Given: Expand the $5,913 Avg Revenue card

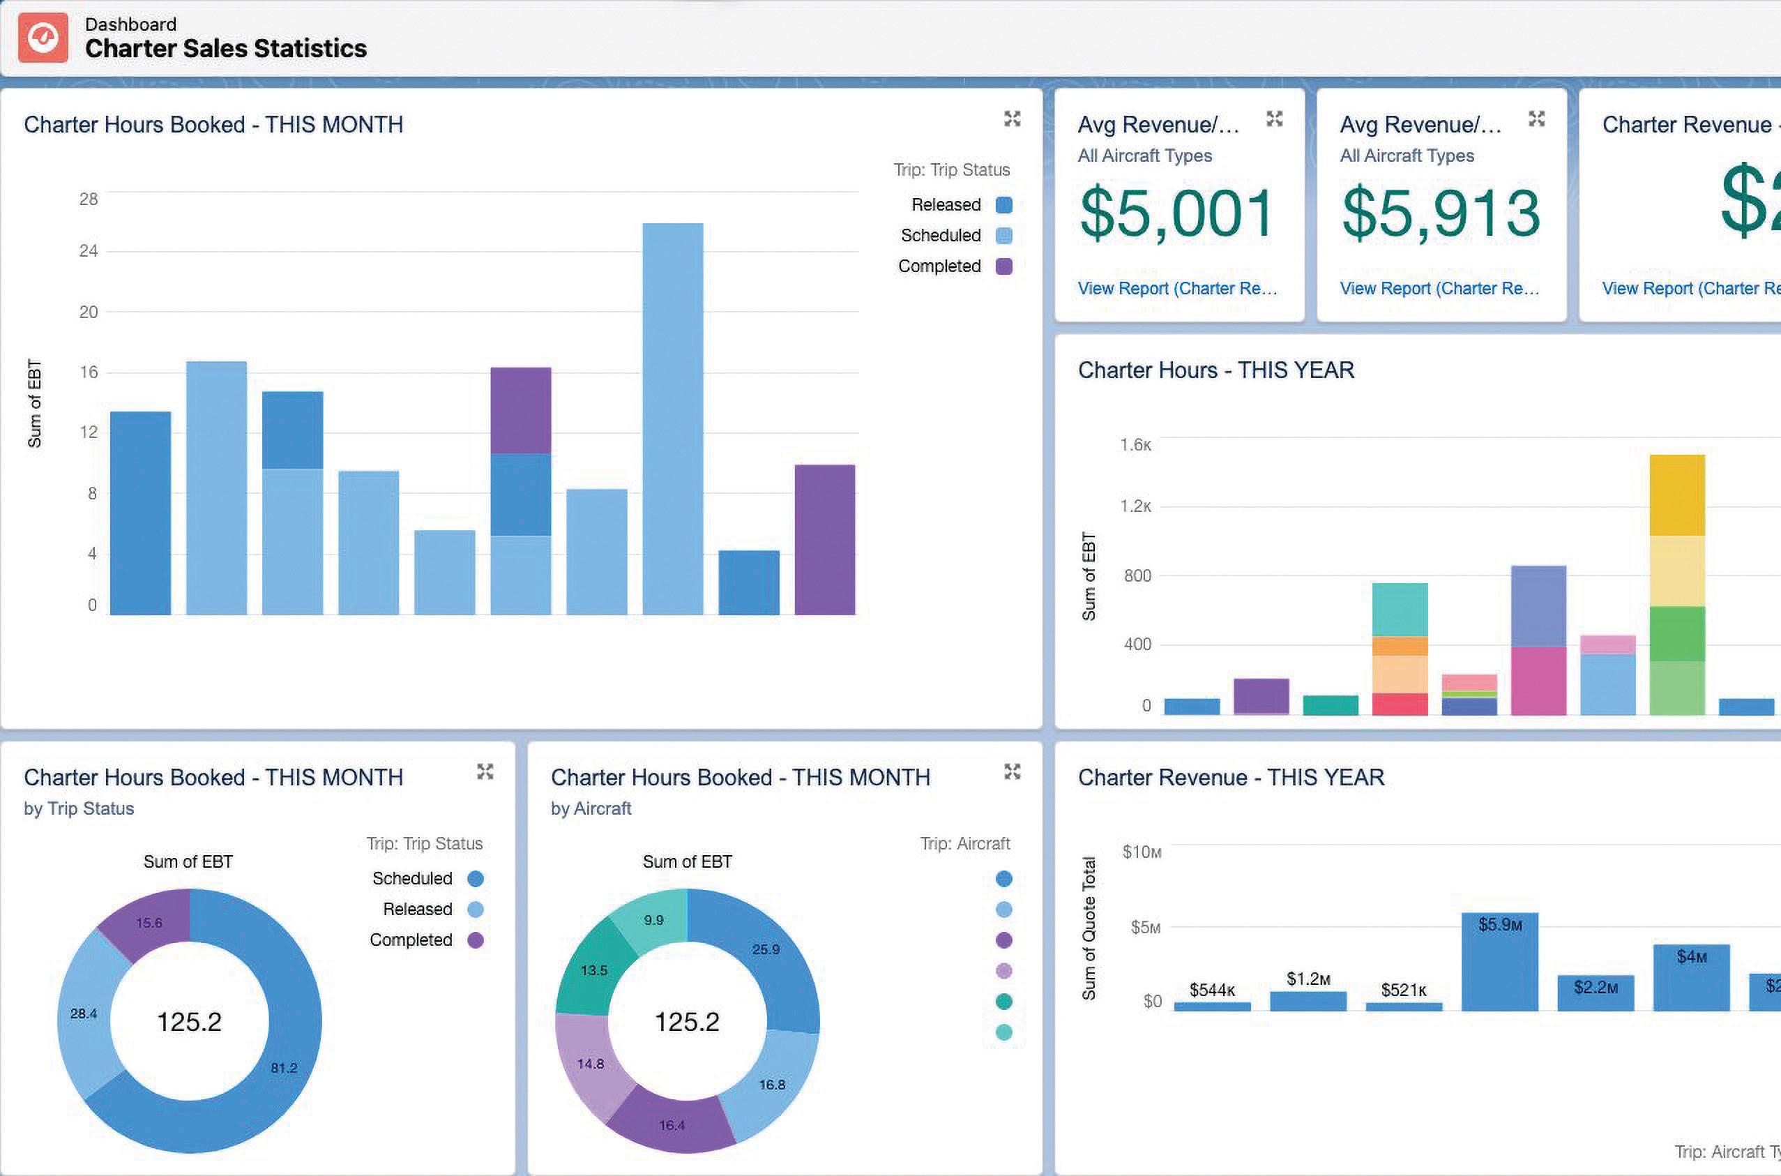Looking at the screenshot, I should pos(1537,119).
